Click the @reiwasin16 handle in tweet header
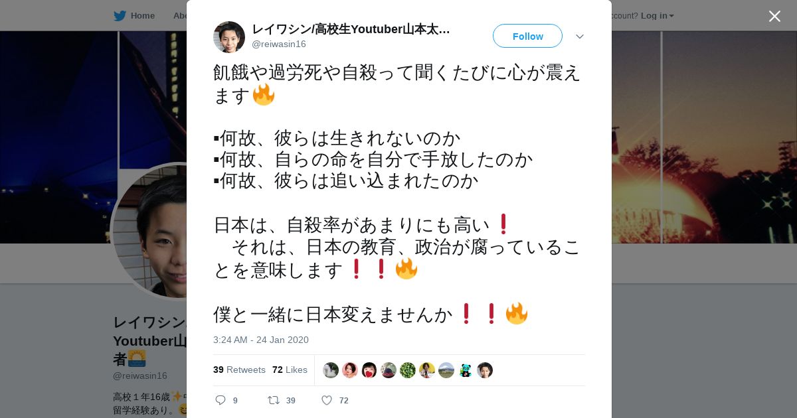 (x=279, y=44)
